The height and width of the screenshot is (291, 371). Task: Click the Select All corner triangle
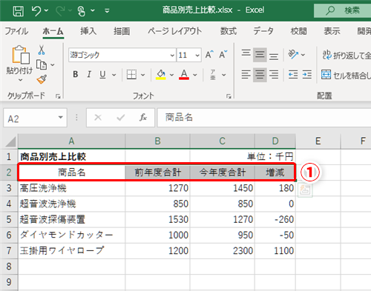point(10,141)
